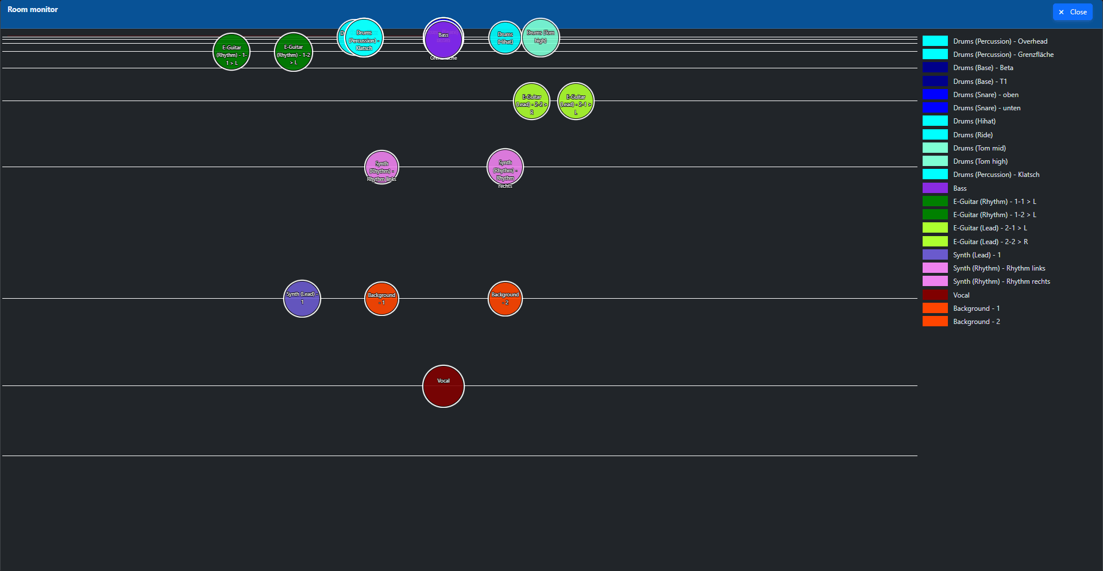1103x571 pixels.
Task: Click the Drums (Snare) - oben legend label
Action: tap(986, 95)
